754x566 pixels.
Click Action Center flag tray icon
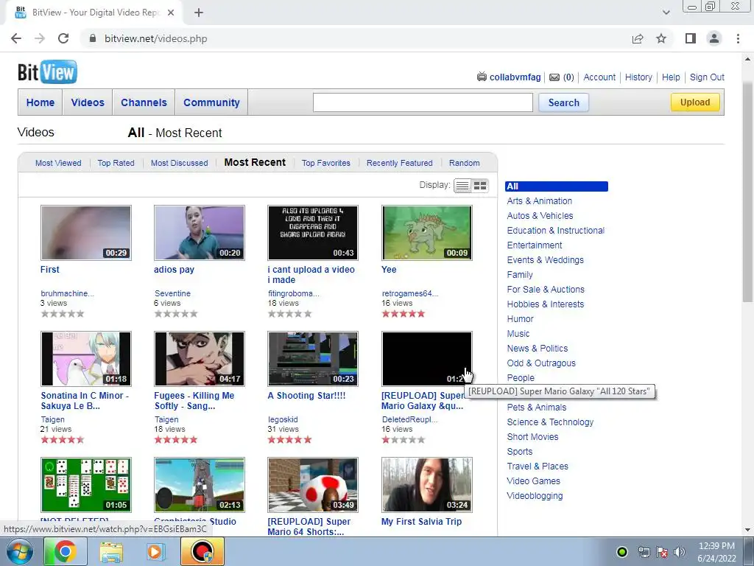click(x=662, y=552)
